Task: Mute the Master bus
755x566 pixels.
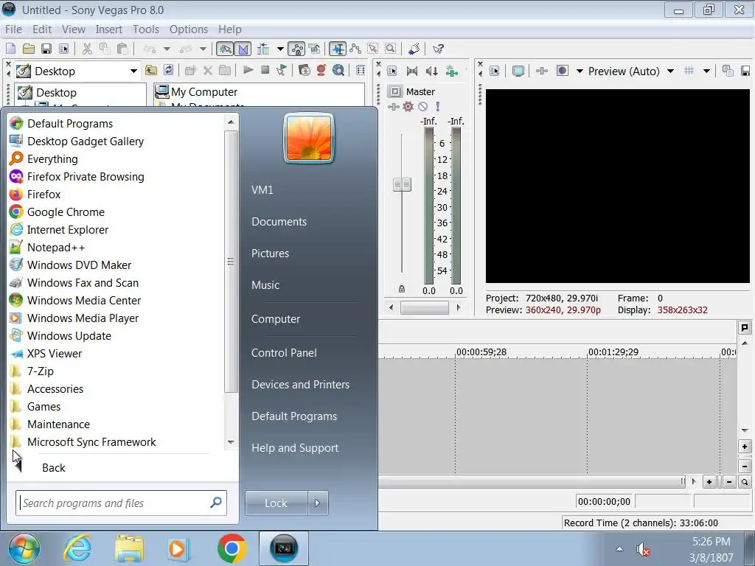Action: point(422,106)
